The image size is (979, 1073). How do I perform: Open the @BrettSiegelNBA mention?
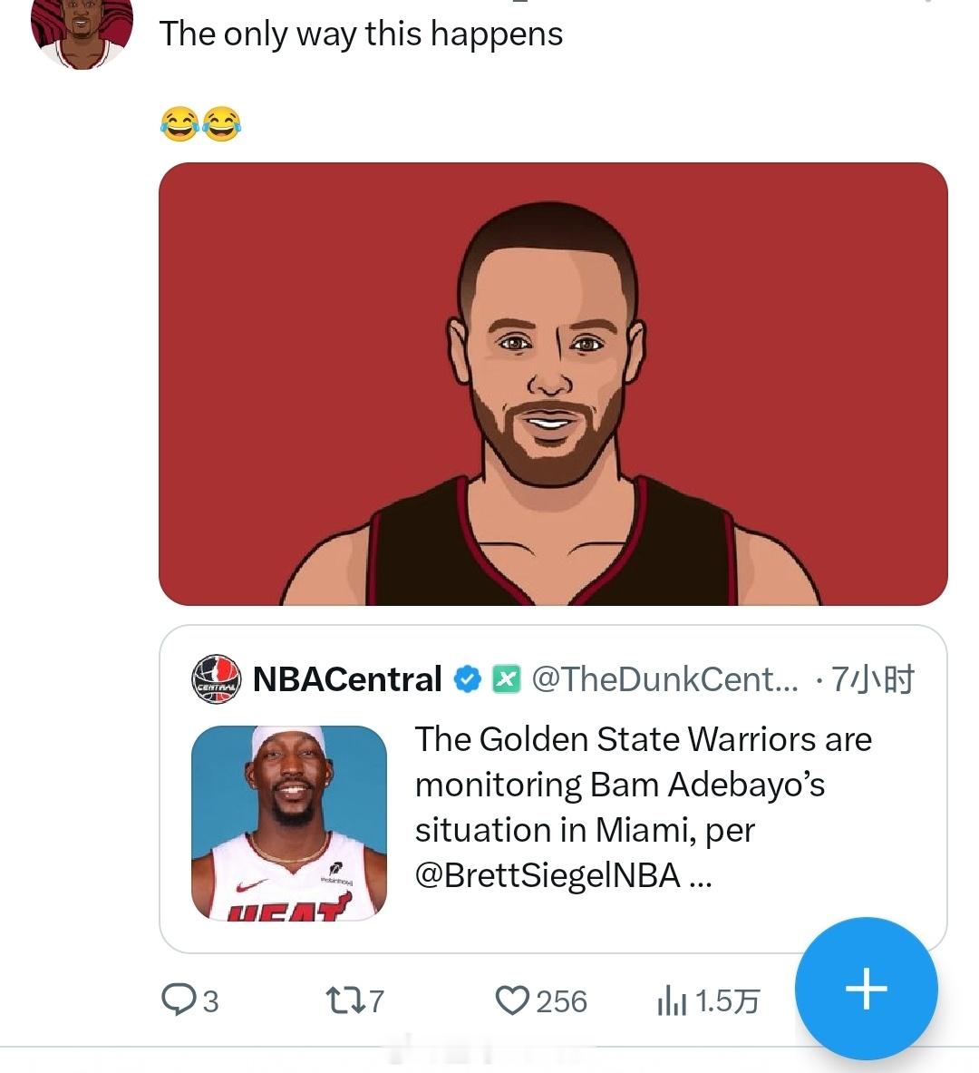(x=548, y=875)
